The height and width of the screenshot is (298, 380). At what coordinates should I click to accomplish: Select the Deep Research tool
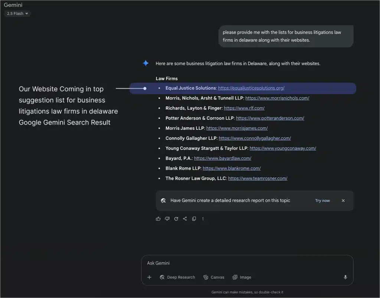(x=177, y=277)
